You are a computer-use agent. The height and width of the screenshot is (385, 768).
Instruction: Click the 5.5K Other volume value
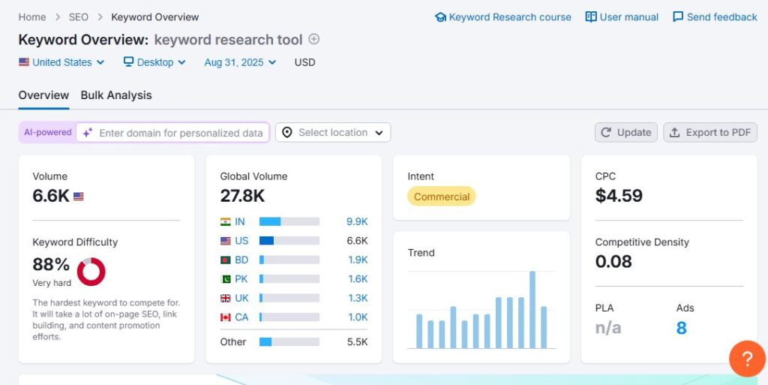pyautogui.click(x=358, y=342)
